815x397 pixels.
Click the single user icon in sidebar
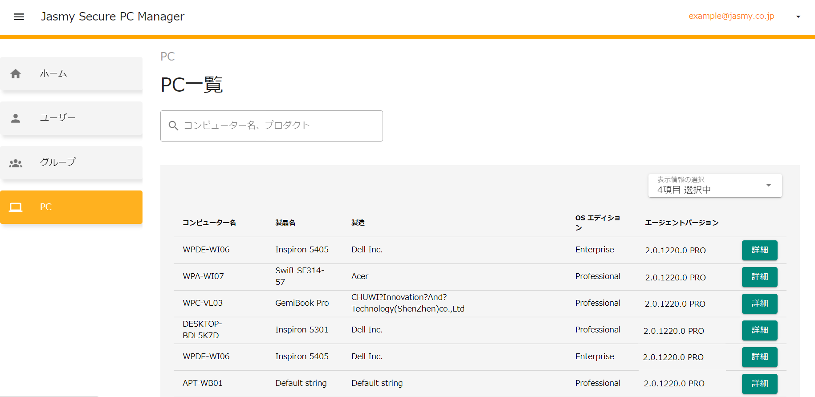(x=16, y=118)
